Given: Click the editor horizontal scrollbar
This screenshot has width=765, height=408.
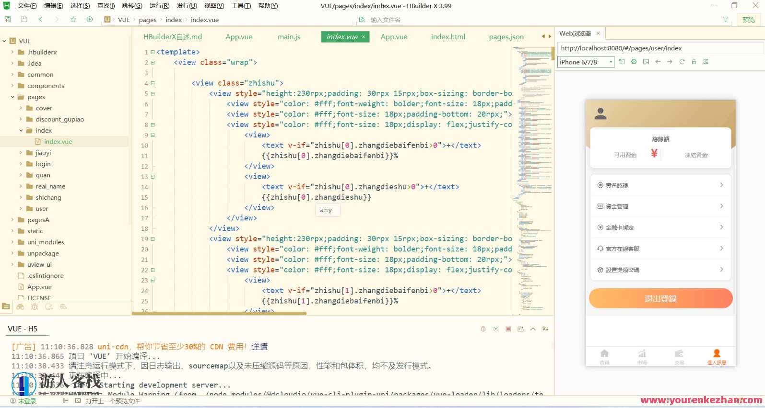Looking at the screenshot, I should pos(219,314).
